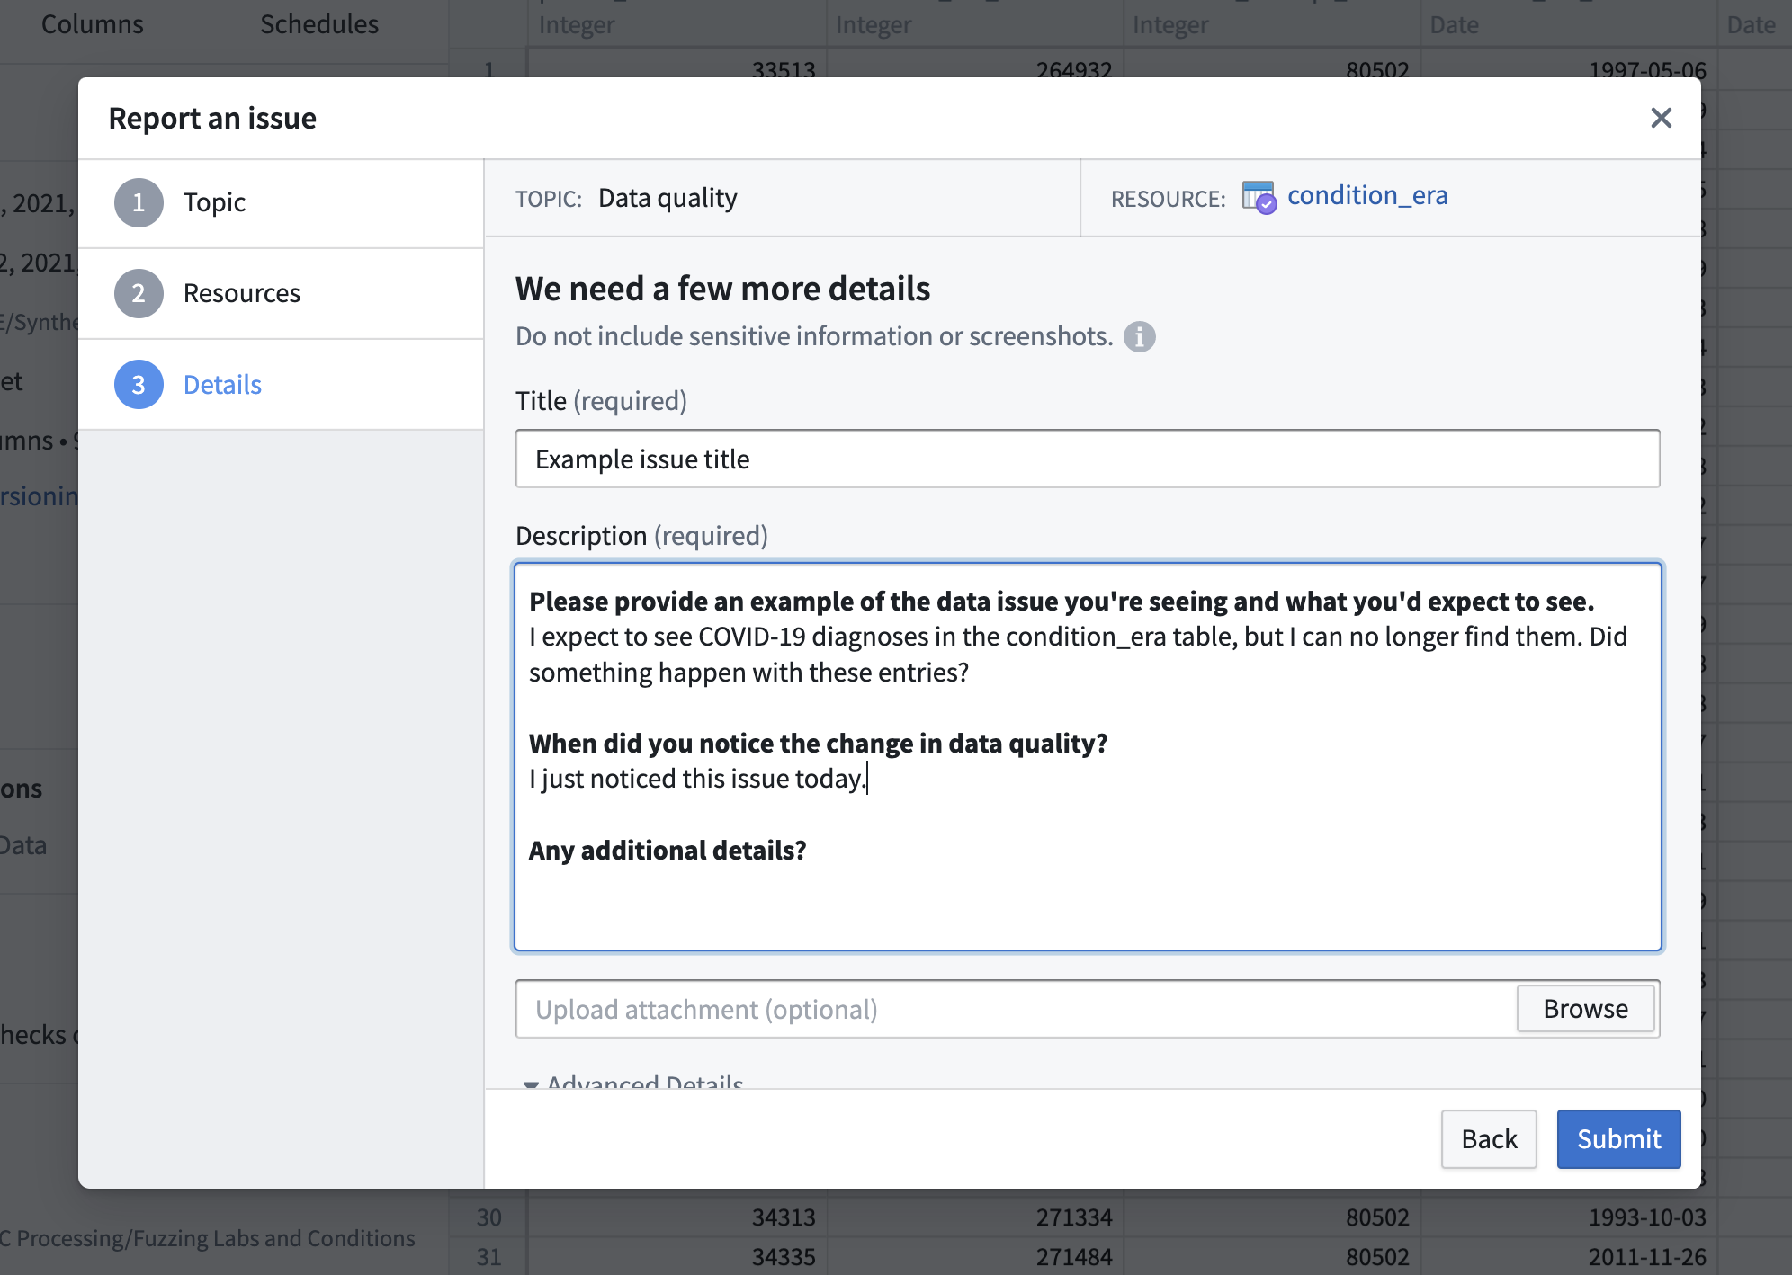Click the Upload attachment field
The width and height of the screenshot is (1792, 1275).
point(1015,1009)
